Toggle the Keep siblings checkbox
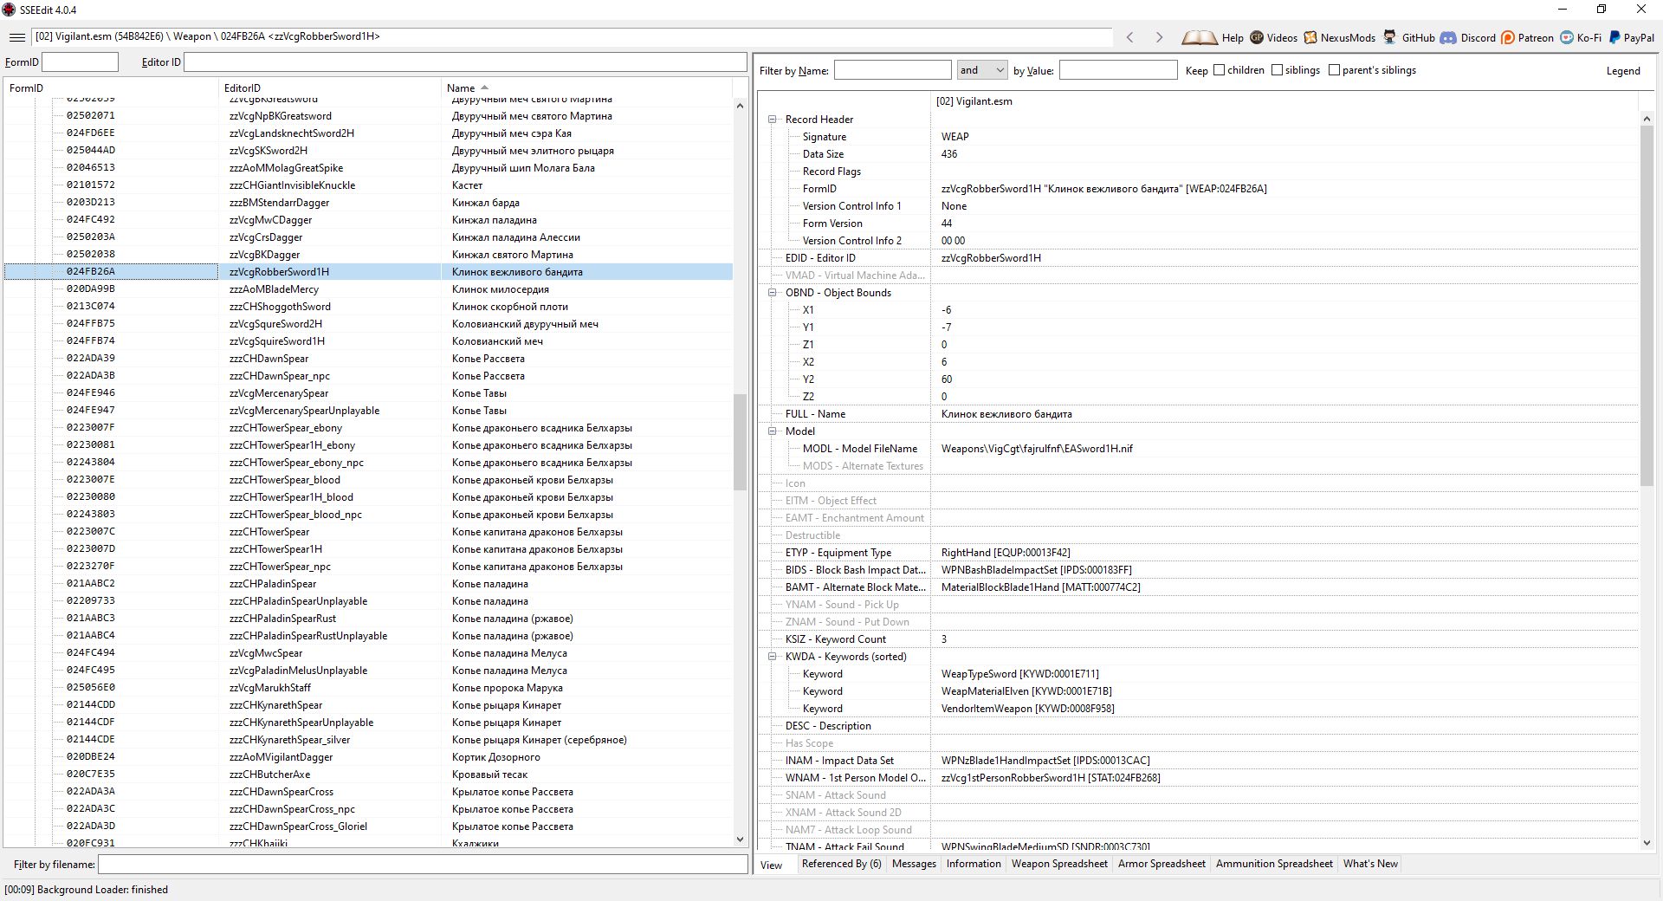The width and height of the screenshot is (1663, 901). click(1278, 70)
